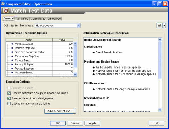This screenshot has width=169, height=129.
Task: Click the Cancel button
Action: tap(75, 123)
